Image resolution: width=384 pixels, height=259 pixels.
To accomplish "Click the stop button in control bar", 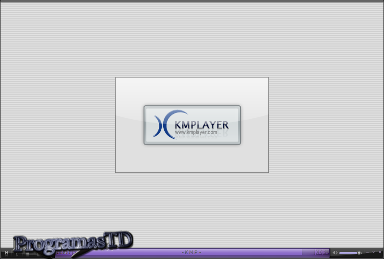I will (x=27, y=254).
